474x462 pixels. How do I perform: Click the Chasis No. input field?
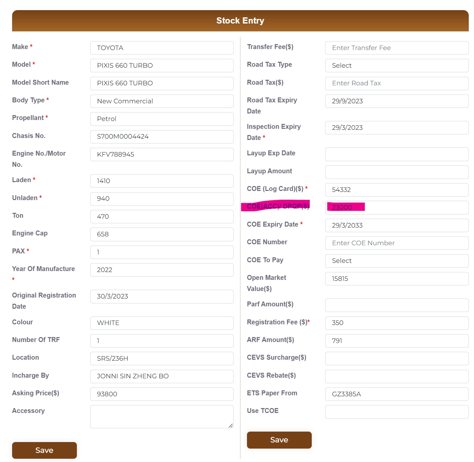[162, 136]
